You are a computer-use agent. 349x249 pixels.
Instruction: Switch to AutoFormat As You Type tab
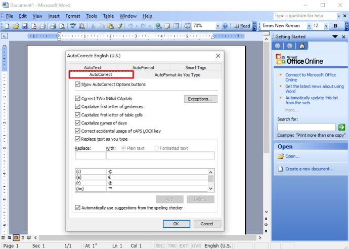click(178, 75)
